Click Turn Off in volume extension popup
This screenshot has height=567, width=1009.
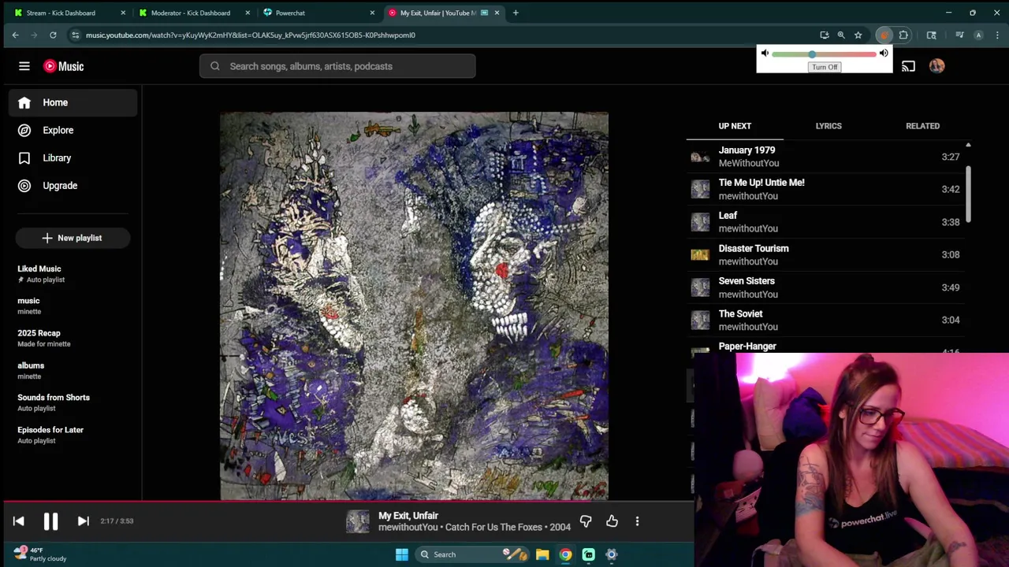pos(825,67)
